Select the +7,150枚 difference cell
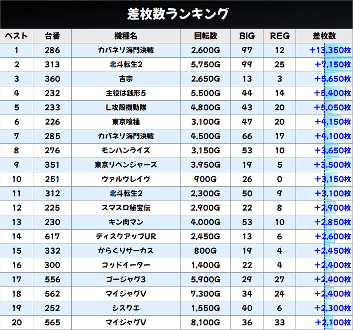This screenshot has height=330, width=353. pos(332,64)
